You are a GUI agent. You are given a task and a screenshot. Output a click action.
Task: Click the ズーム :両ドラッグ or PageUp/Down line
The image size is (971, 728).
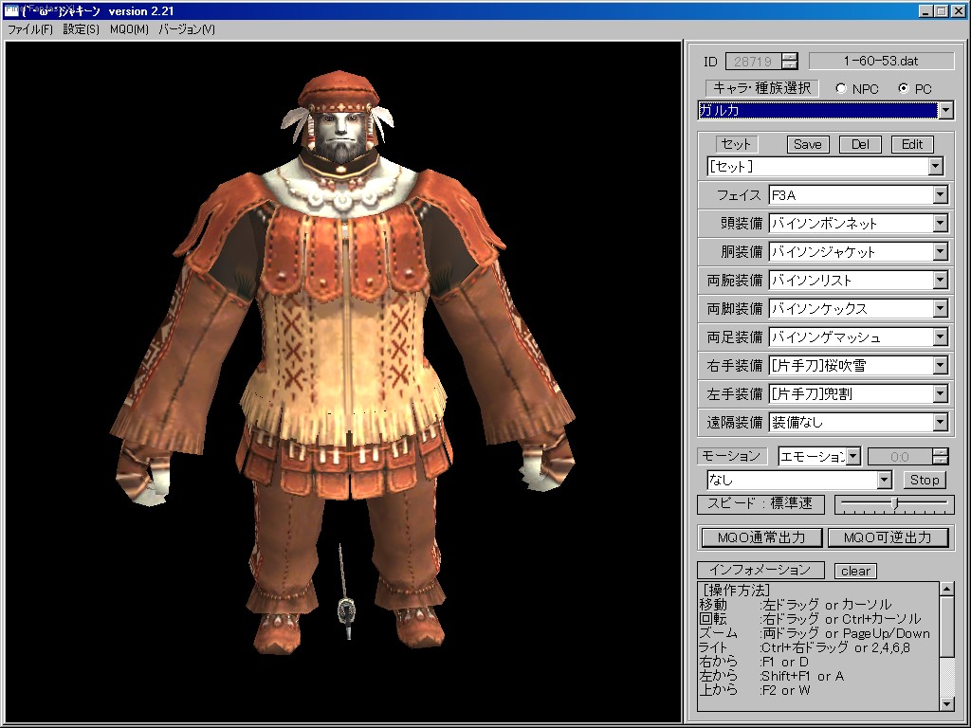[x=815, y=633]
